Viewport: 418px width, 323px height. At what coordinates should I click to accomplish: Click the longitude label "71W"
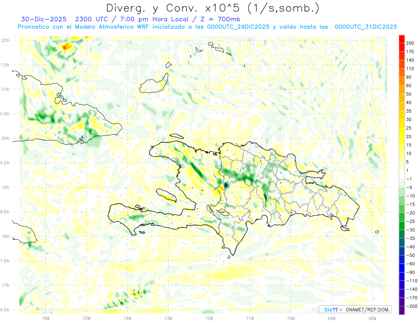pyautogui.click(x=250, y=318)
